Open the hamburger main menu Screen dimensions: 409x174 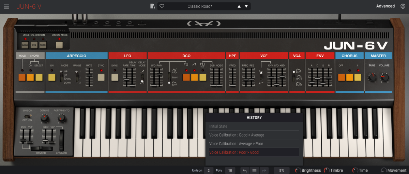coord(6,6)
